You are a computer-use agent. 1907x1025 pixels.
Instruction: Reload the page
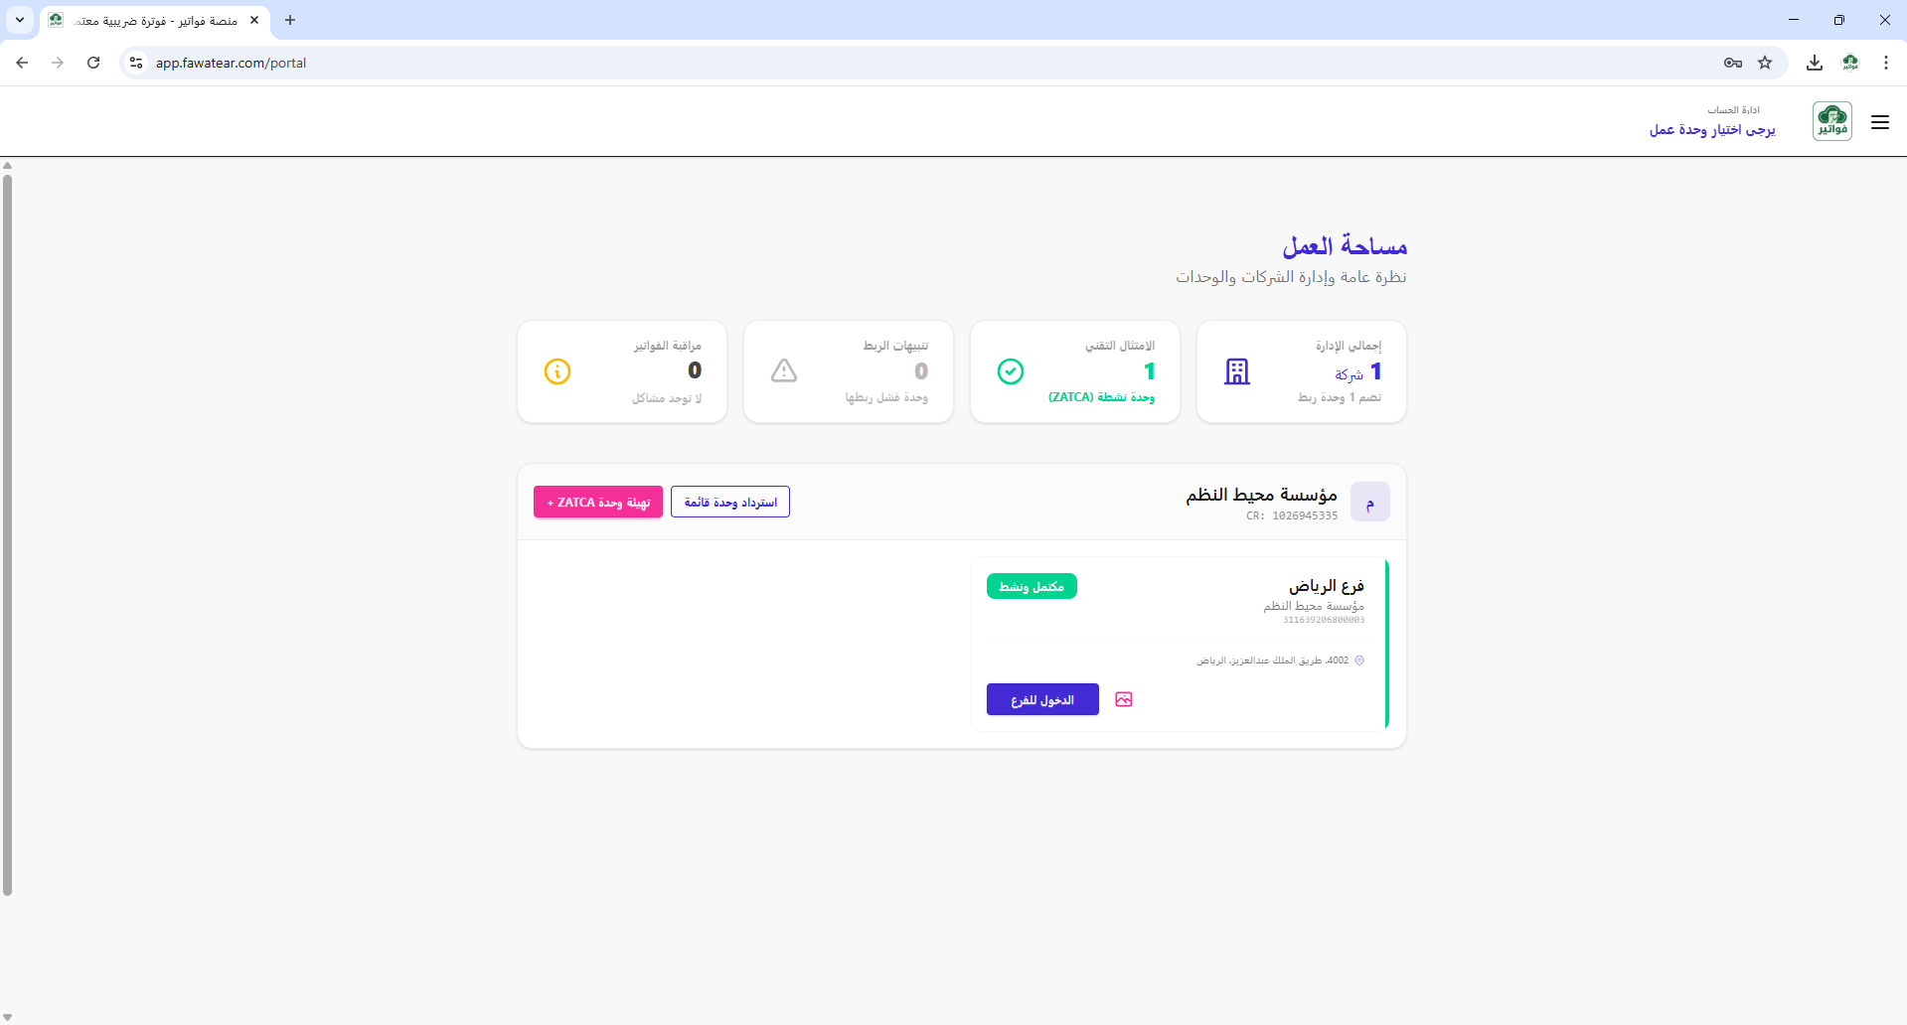[x=93, y=63]
